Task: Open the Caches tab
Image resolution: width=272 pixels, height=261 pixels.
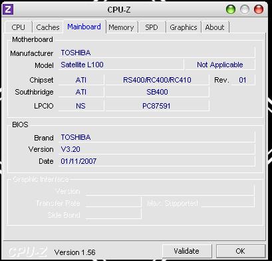Action: click(48, 27)
